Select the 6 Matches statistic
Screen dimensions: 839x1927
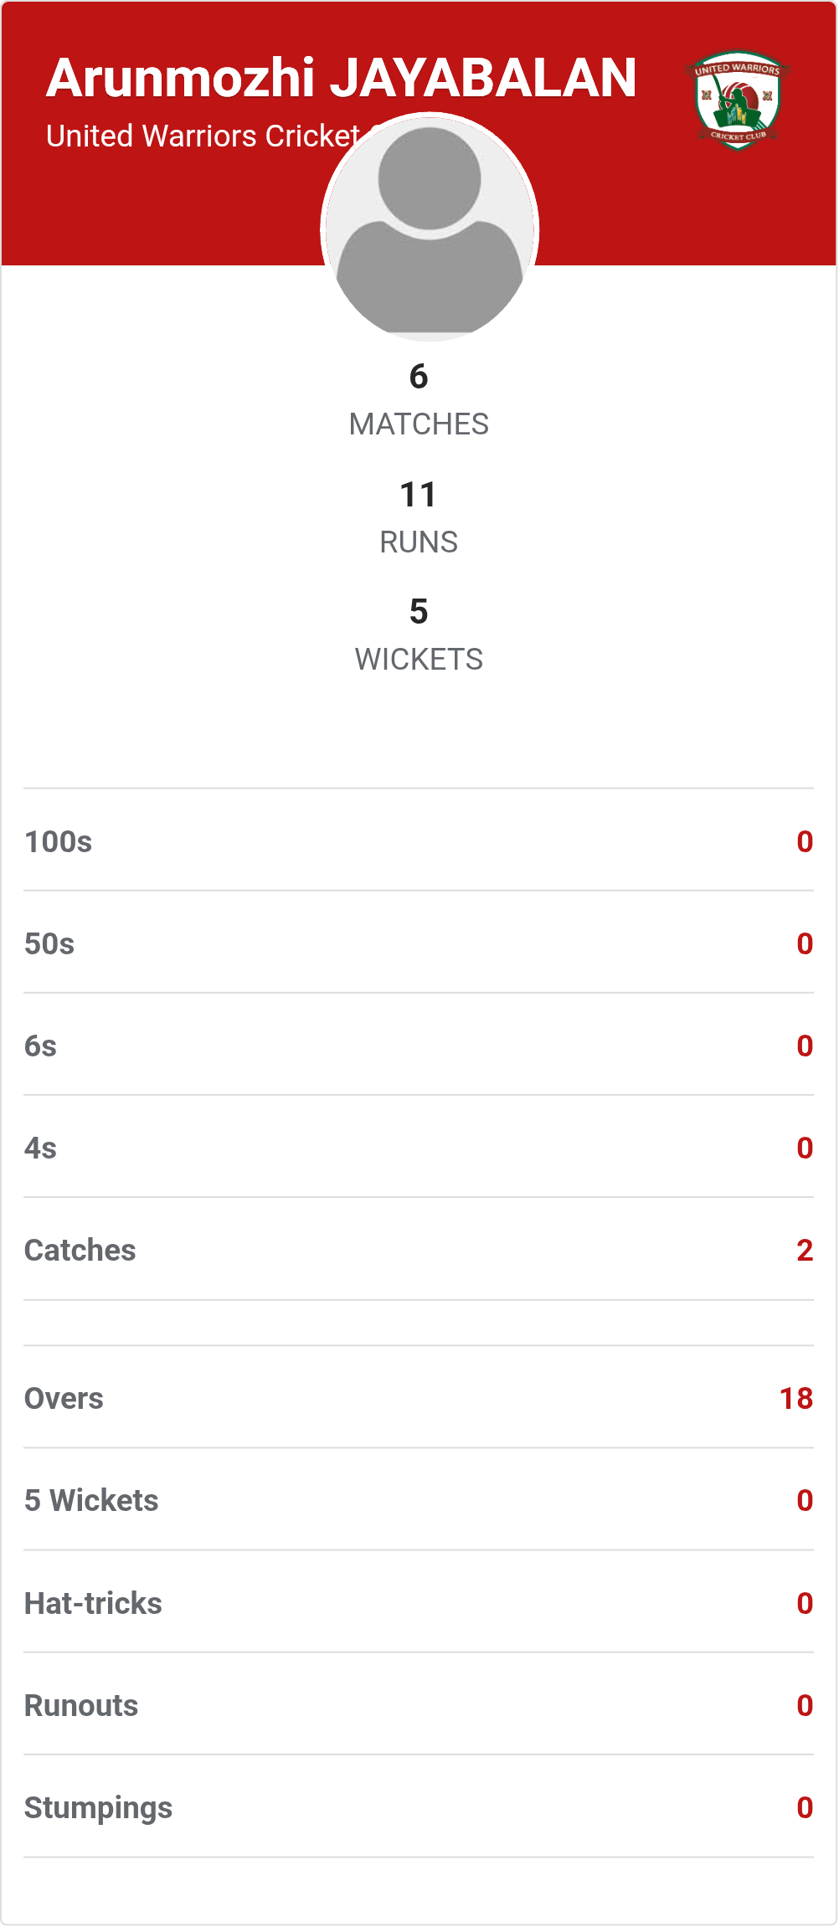tap(419, 399)
